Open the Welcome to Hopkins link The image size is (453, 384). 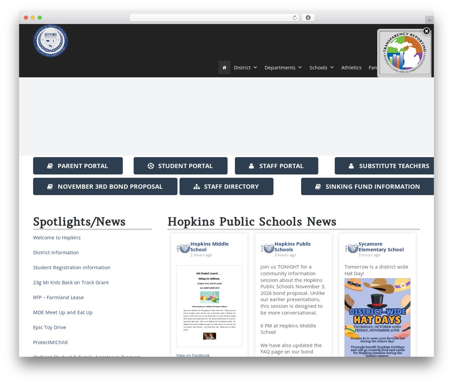click(57, 237)
